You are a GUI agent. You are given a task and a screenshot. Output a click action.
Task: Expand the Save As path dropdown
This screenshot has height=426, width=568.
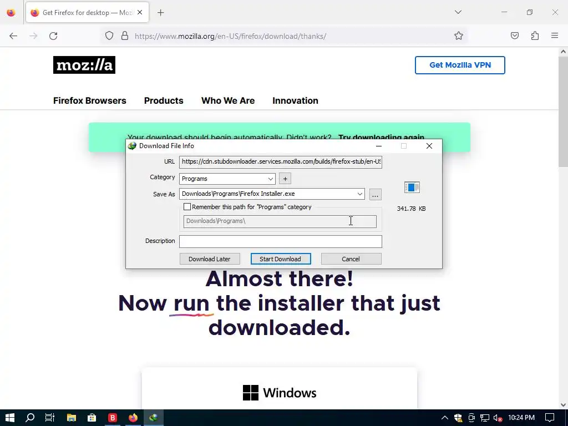click(x=359, y=194)
